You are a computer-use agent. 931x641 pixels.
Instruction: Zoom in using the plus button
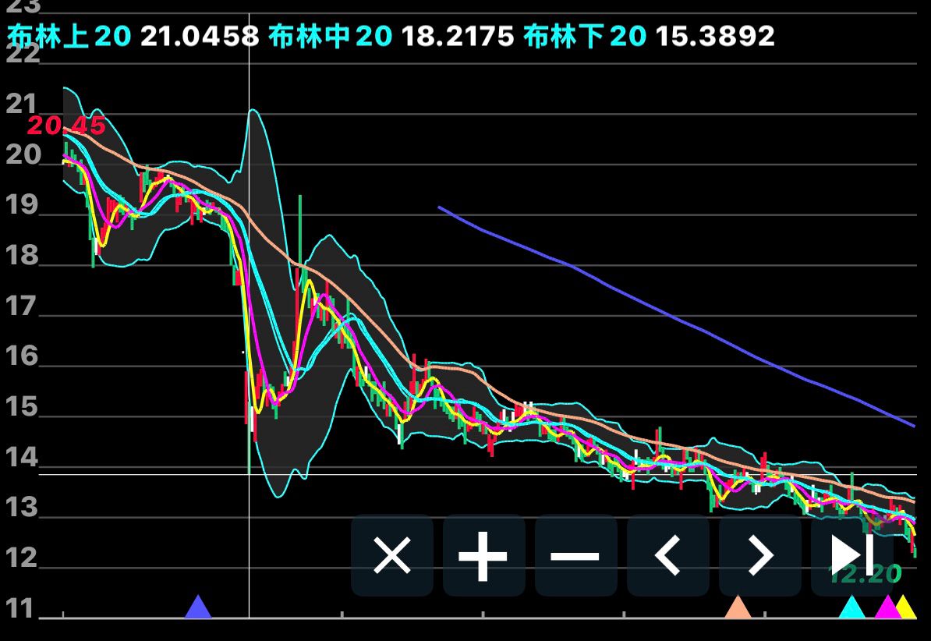point(483,556)
